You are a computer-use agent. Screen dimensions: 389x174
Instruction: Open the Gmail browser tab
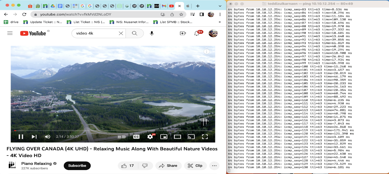164,6
